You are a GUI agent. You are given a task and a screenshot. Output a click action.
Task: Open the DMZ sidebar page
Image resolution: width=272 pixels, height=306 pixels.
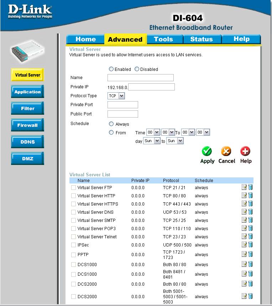click(x=27, y=159)
